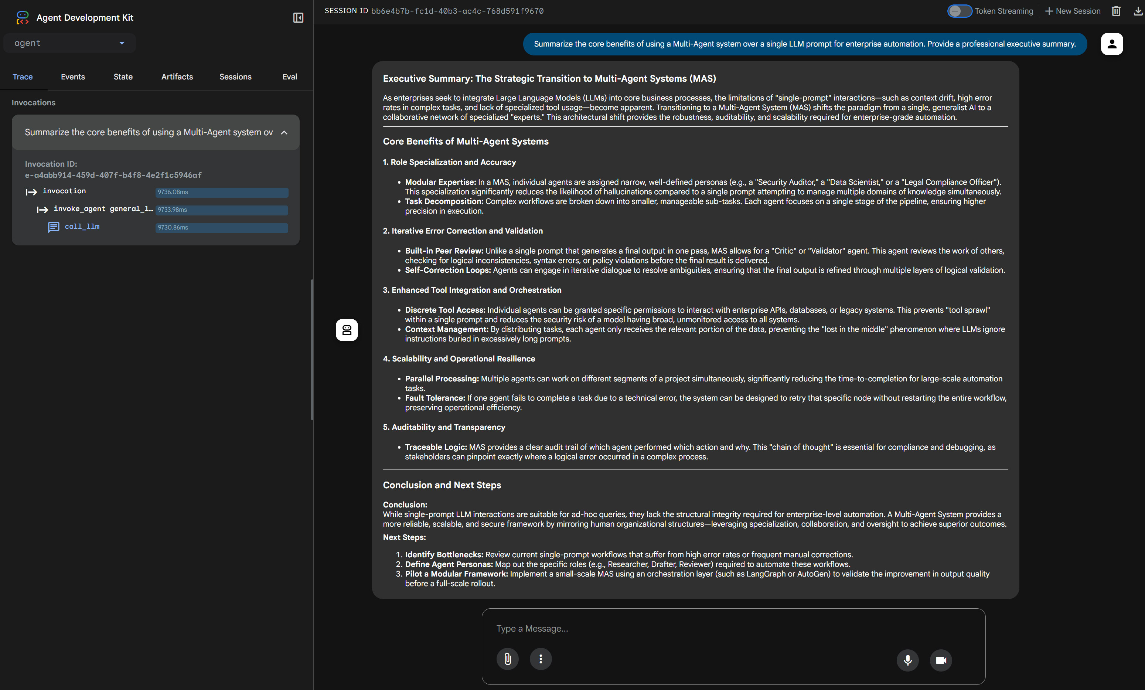This screenshot has height=690, width=1145.
Task: Export the session with download icon
Action: (x=1138, y=11)
